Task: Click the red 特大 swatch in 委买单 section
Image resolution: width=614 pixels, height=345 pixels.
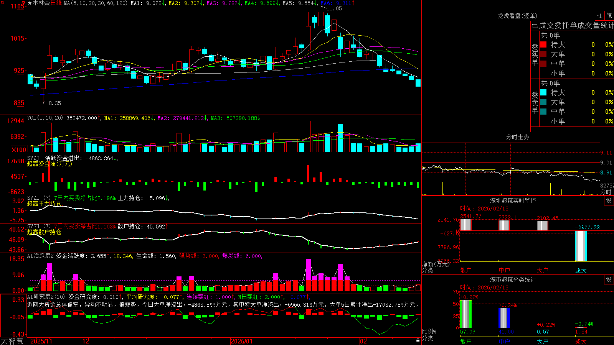Action: pos(543,44)
